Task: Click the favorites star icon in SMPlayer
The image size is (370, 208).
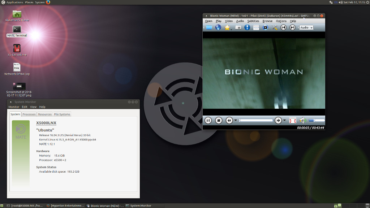Action: pyautogui.click(x=227, y=27)
